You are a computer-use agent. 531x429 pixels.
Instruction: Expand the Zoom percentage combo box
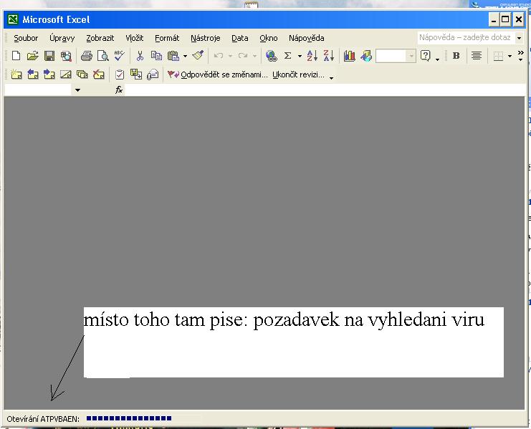click(x=411, y=56)
